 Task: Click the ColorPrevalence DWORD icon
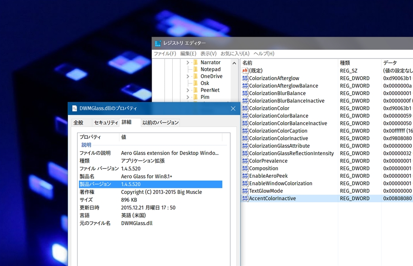point(245,161)
